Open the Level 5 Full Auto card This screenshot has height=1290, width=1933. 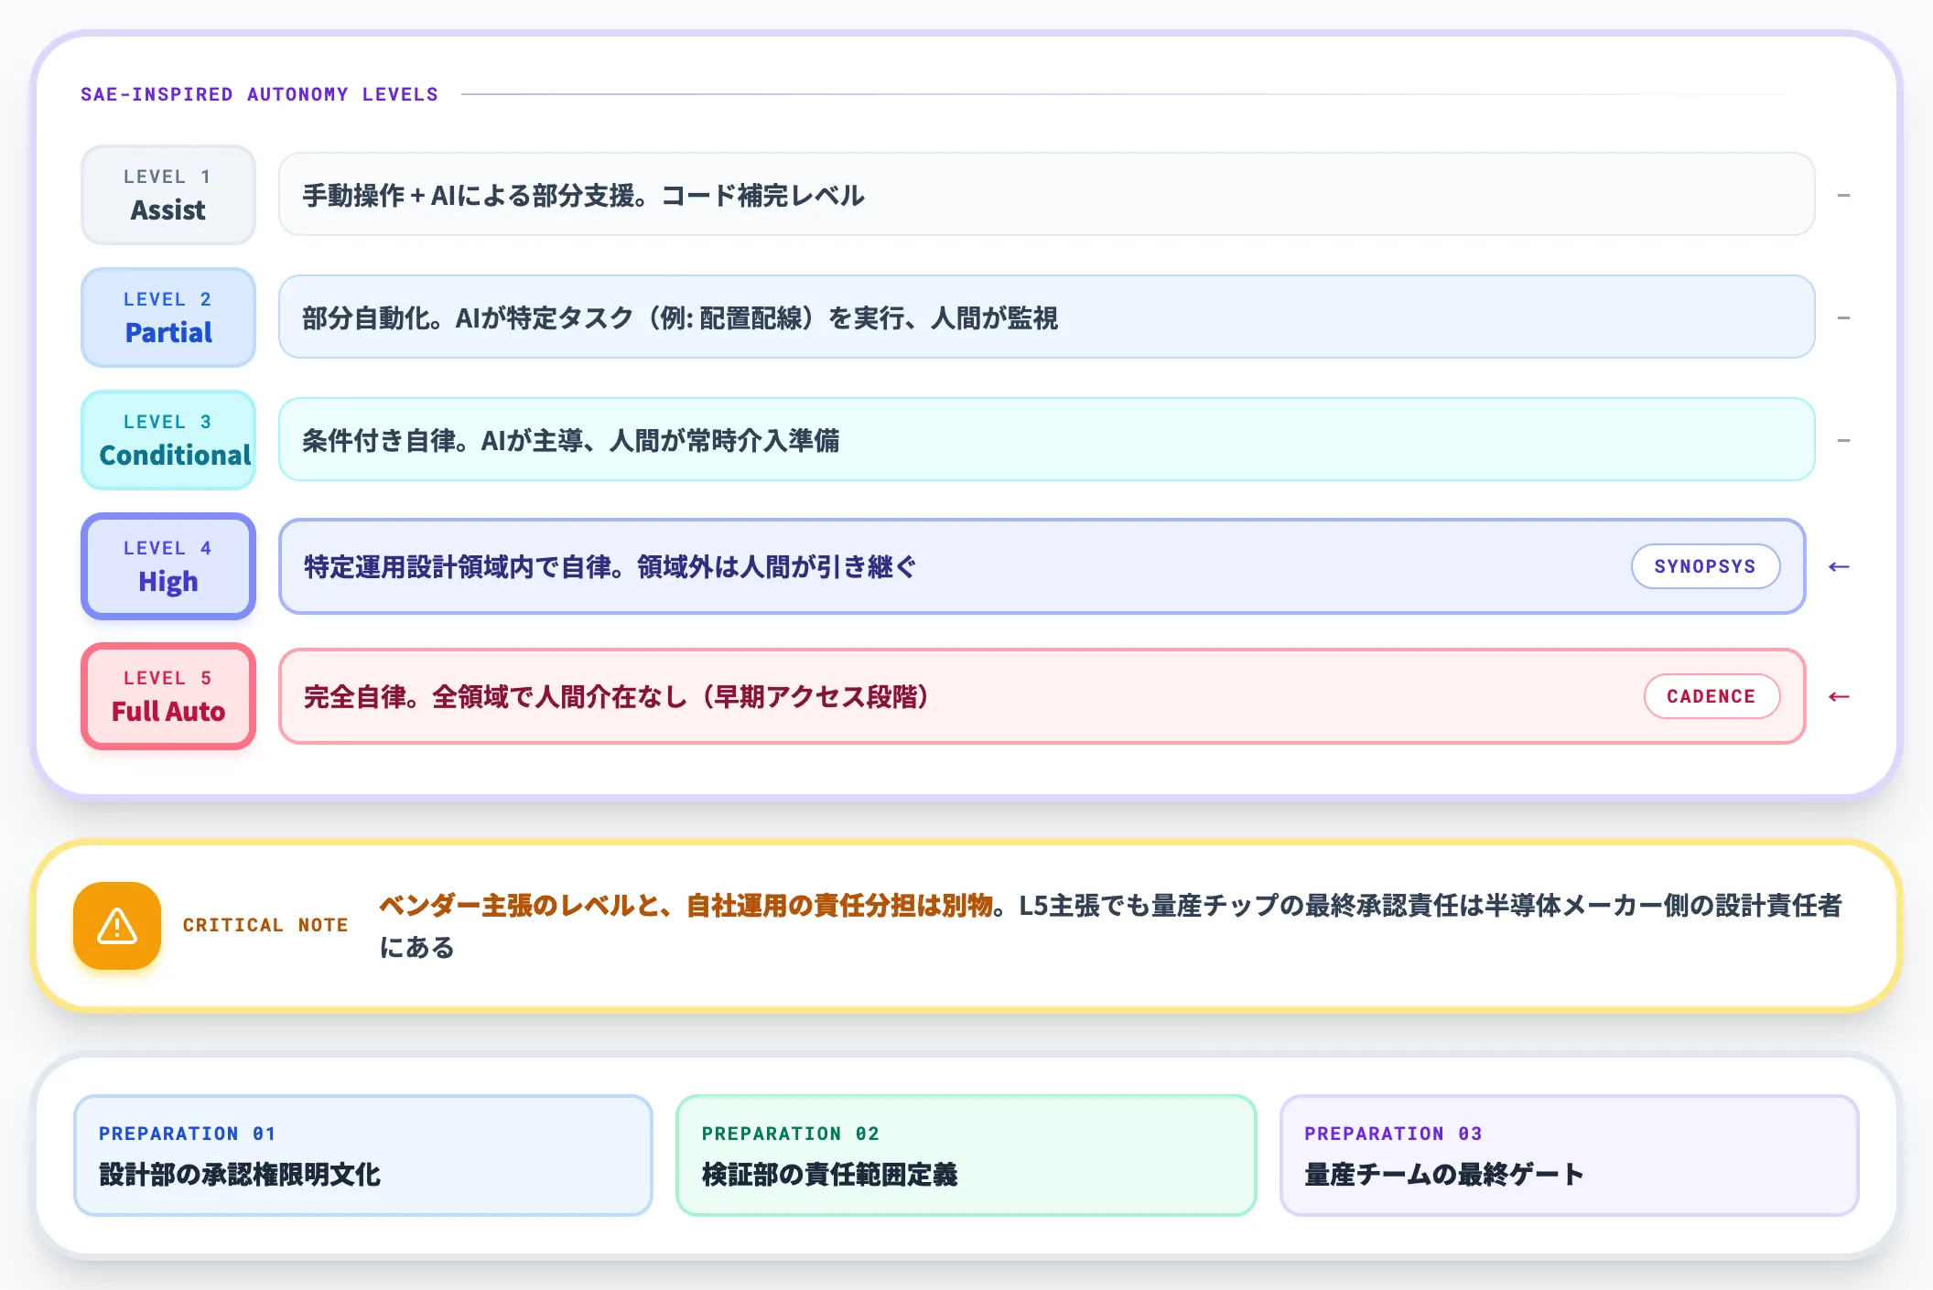point(168,696)
